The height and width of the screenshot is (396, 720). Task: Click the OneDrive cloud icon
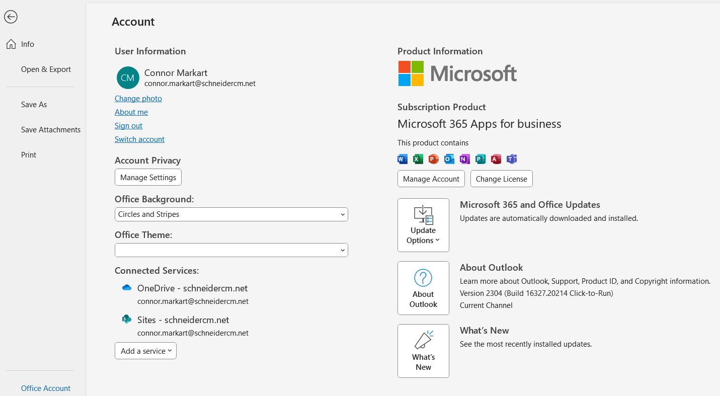(x=127, y=288)
